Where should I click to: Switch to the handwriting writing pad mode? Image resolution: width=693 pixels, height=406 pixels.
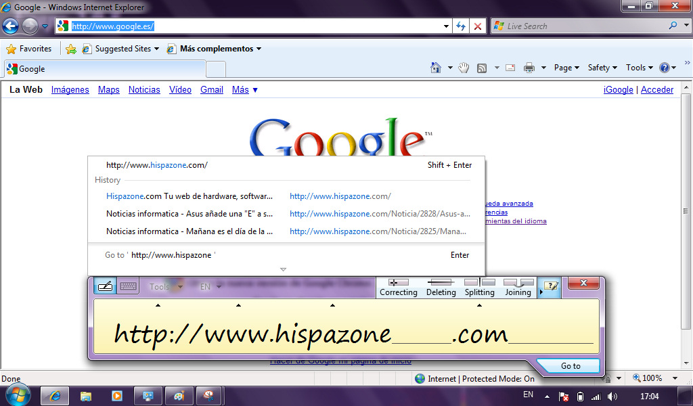pos(105,286)
